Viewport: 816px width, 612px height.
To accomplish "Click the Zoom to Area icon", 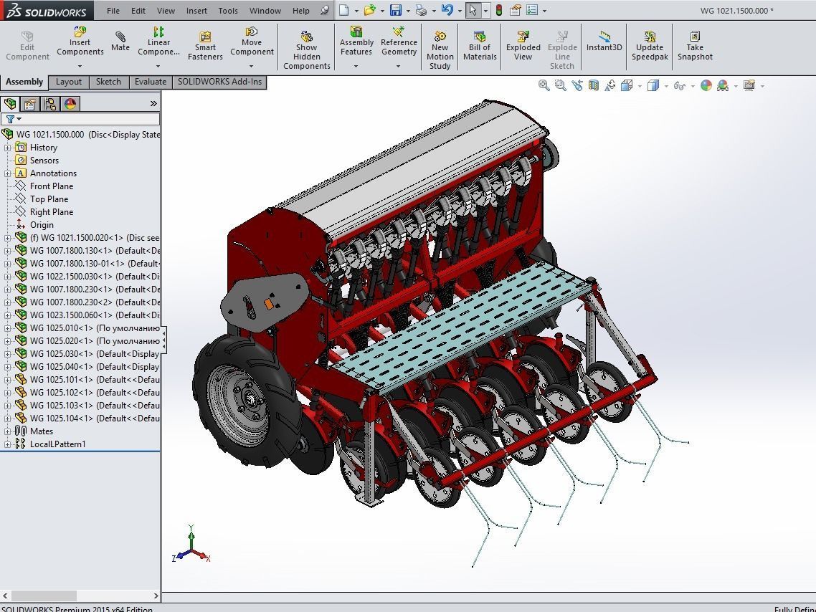I will 561,85.
